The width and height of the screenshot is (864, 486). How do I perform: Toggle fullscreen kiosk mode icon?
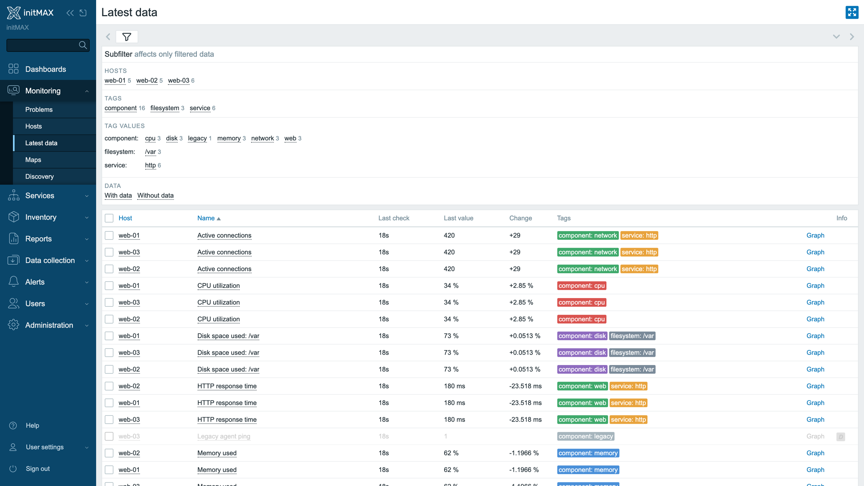[x=852, y=12]
